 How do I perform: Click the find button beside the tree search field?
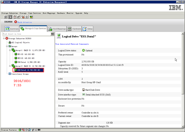click(52, 34)
